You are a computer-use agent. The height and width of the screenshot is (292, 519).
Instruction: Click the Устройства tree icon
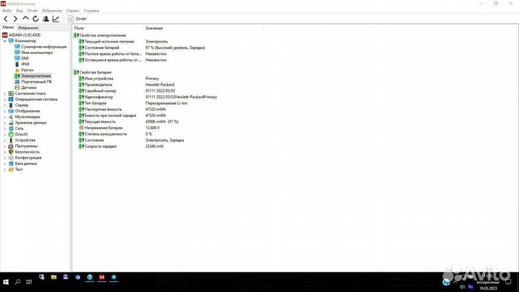click(11, 140)
